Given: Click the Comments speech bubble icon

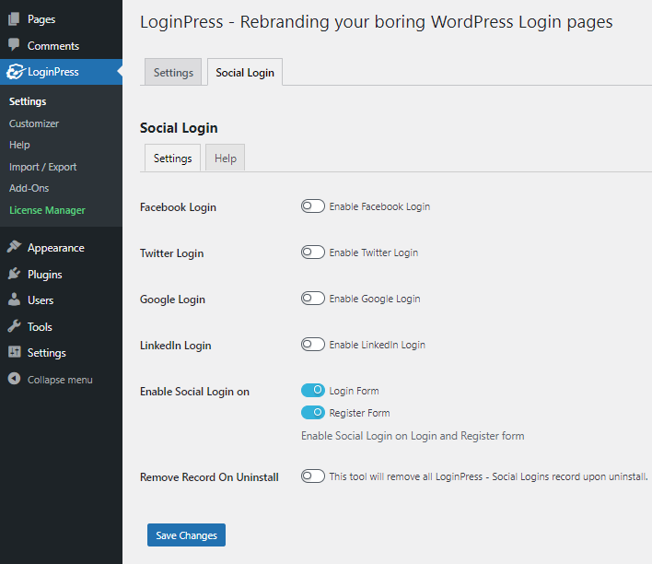Looking at the screenshot, I should tap(14, 44).
